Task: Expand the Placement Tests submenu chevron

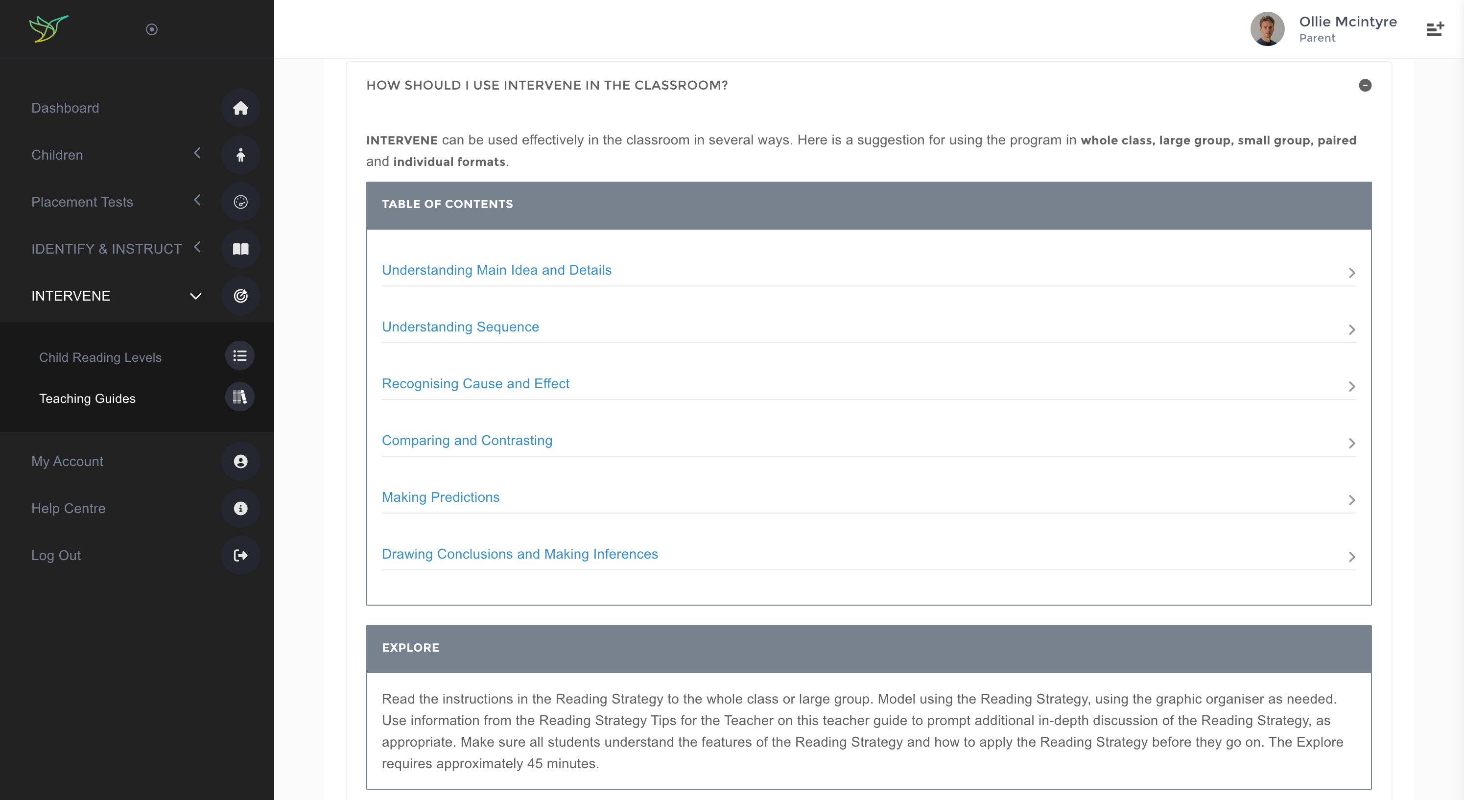Action: (197, 200)
